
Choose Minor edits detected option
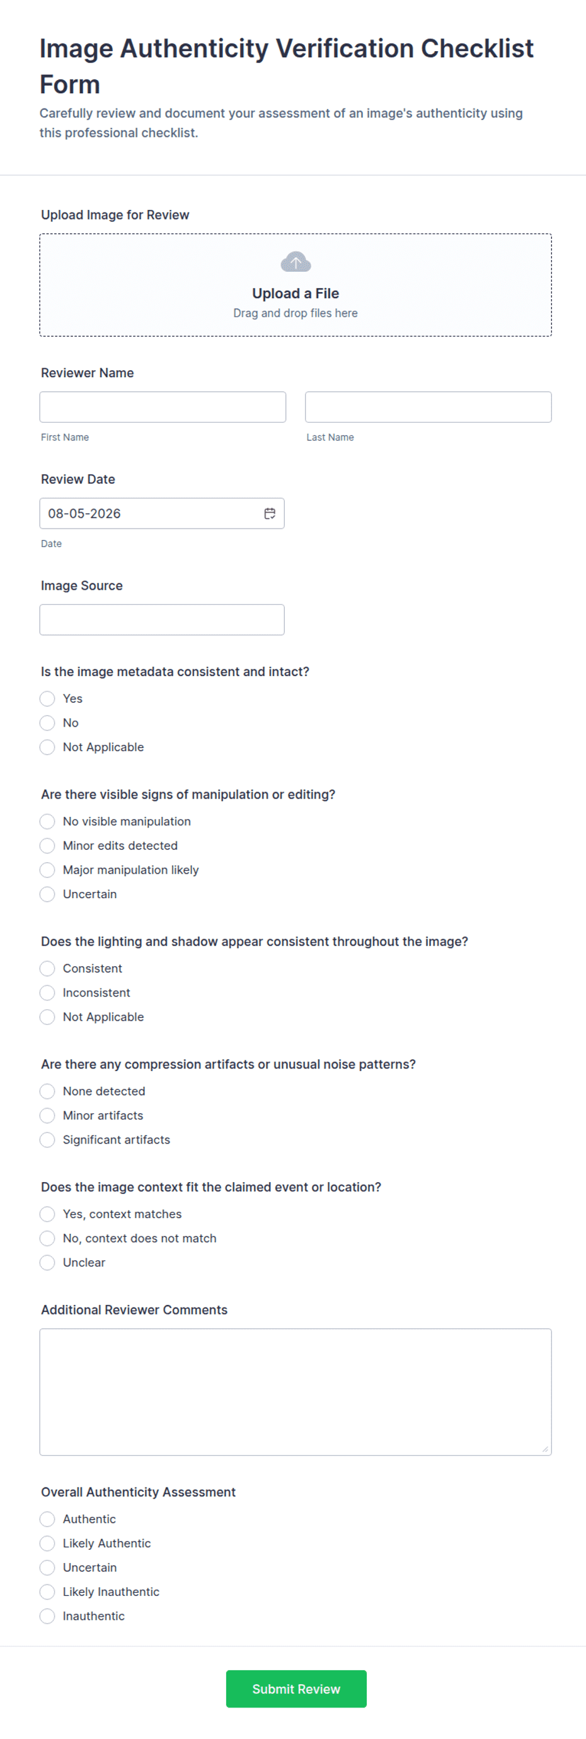click(47, 846)
